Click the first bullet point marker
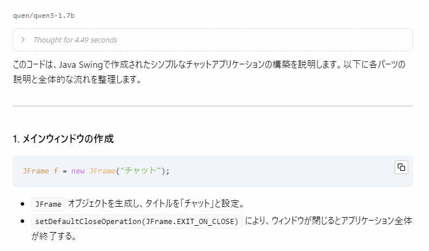The height and width of the screenshot is (251, 429). pyautogui.click(x=22, y=204)
